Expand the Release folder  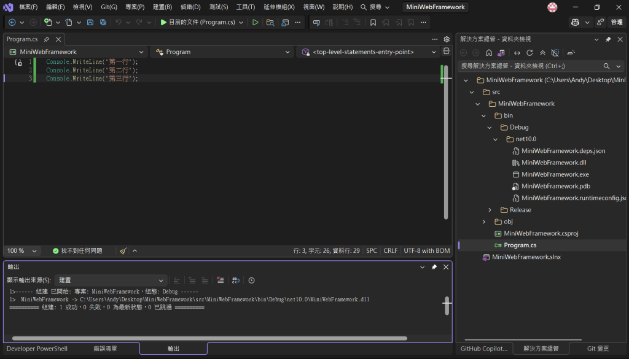(x=490, y=210)
